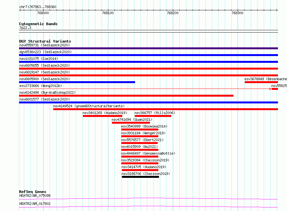Click the Cytogenetic Bands track title
Screen dimensions: 287x211
coord(38,24)
